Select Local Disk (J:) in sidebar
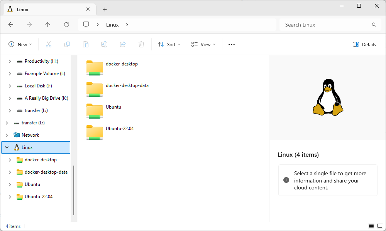This screenshot has height=231, width=386. (38, 86)
